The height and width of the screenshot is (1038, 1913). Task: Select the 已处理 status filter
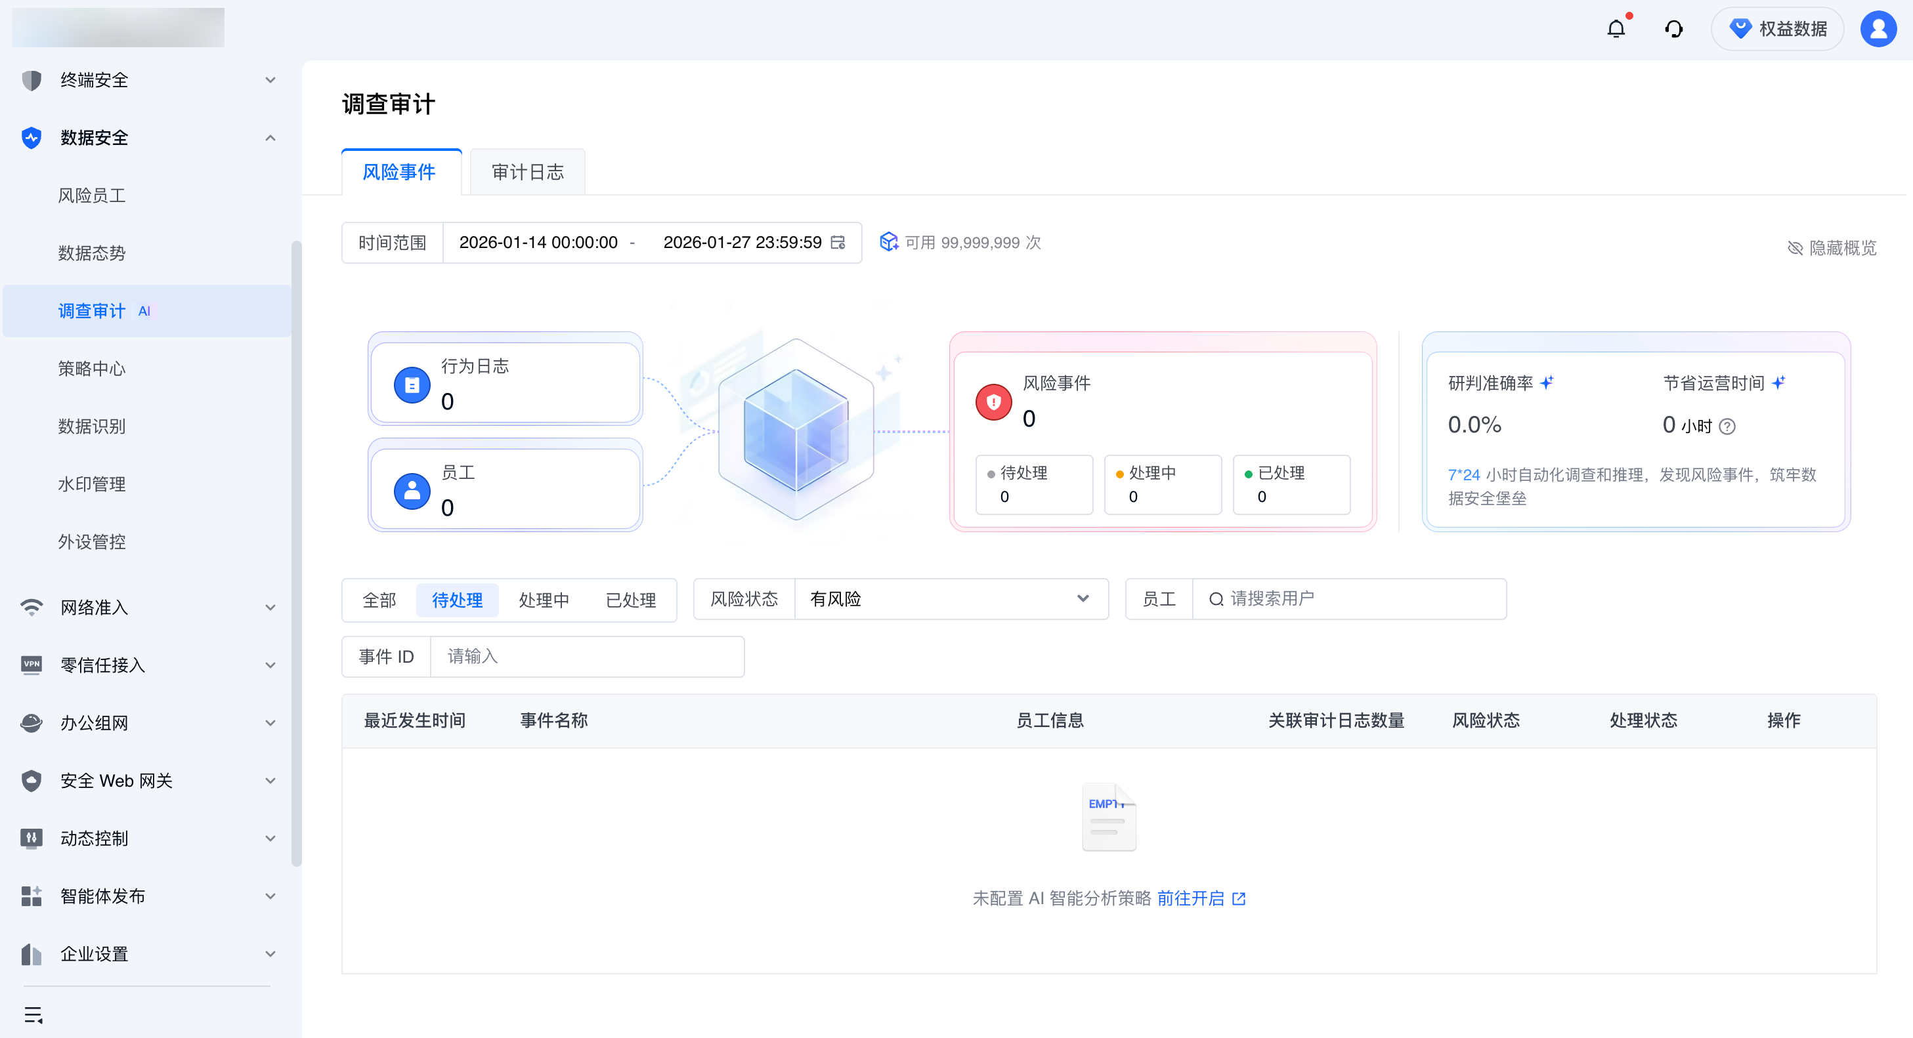tap(630, 600)
